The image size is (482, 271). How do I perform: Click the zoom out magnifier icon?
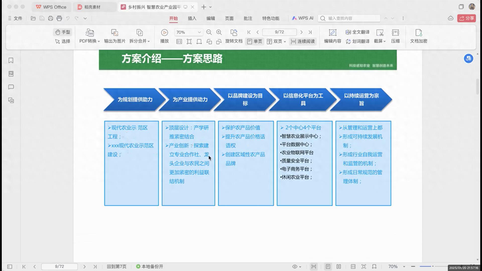tap(209, 32)
